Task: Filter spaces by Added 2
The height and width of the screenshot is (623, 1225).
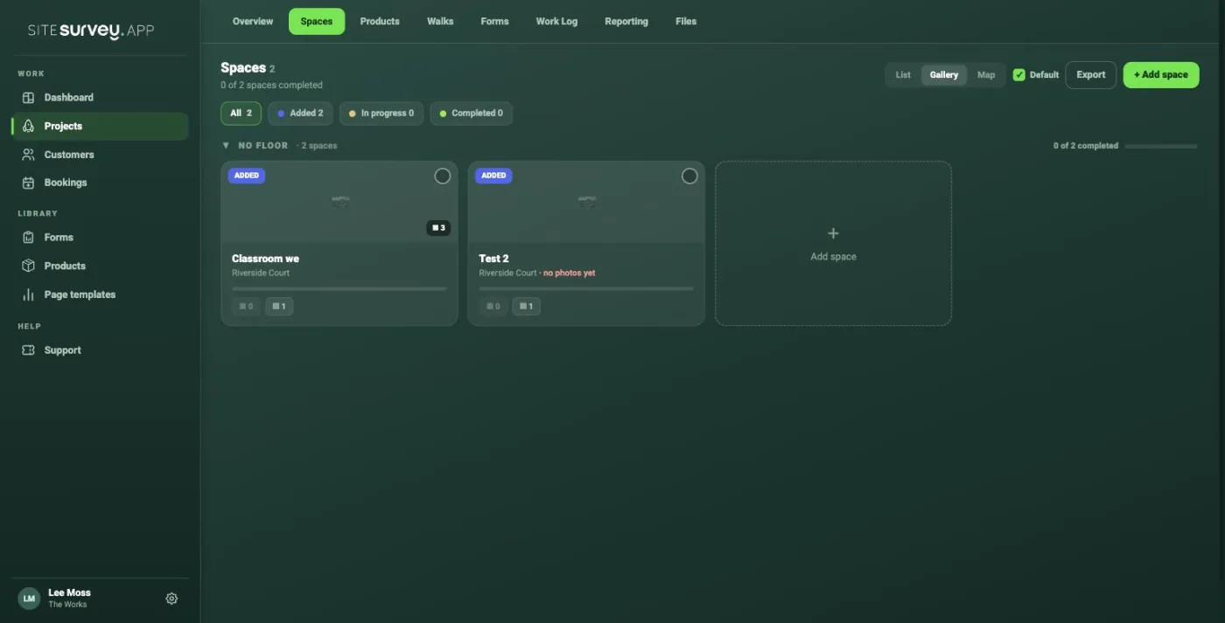Action: [x=300, y=114]
